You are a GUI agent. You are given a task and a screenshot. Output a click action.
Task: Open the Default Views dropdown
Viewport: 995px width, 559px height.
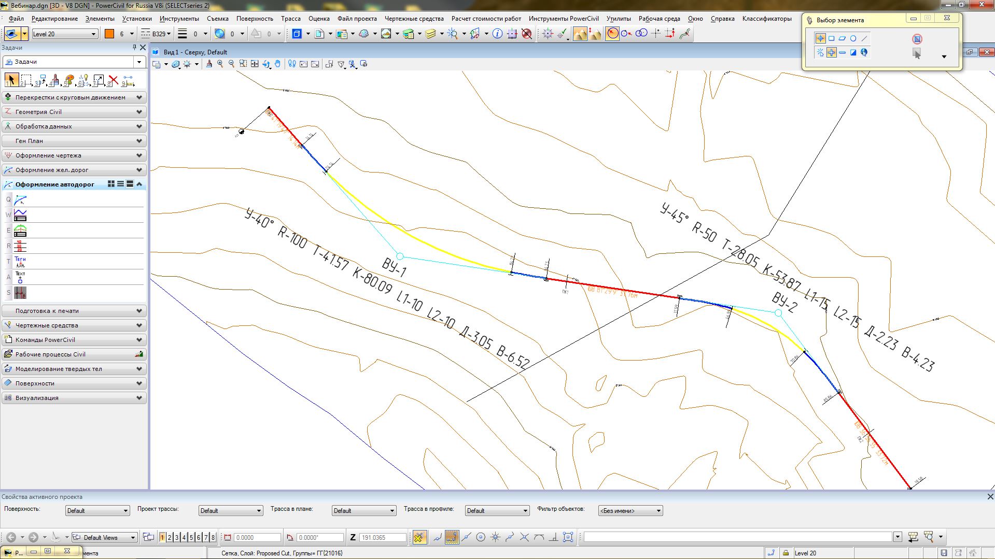(x=105, y=537)
